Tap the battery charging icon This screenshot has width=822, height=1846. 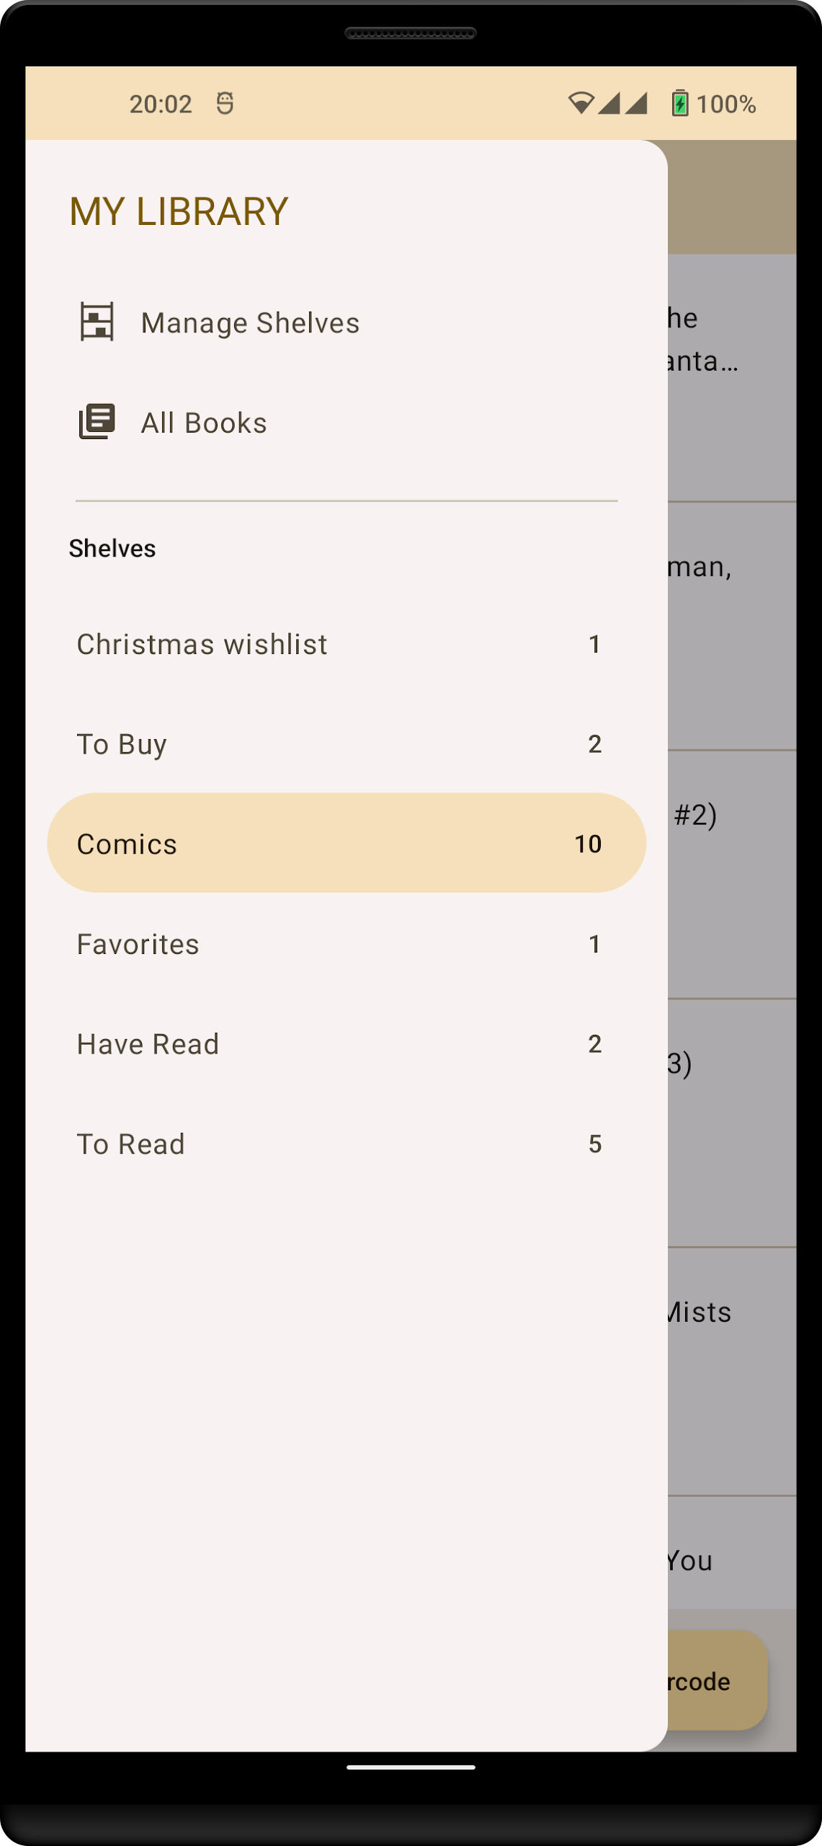click(680, 103)
